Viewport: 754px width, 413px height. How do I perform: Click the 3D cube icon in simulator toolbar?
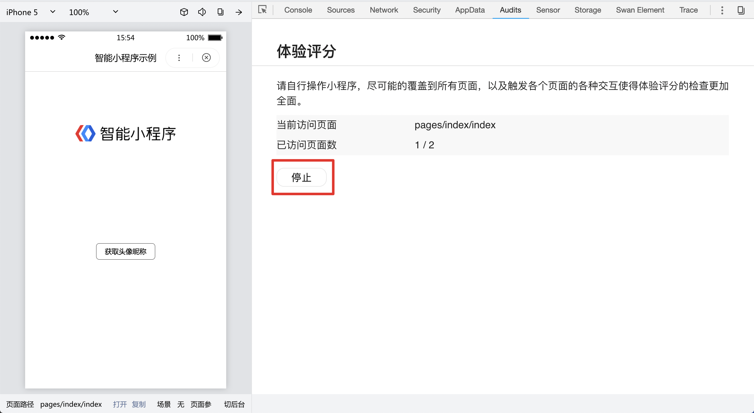[184, 12]
